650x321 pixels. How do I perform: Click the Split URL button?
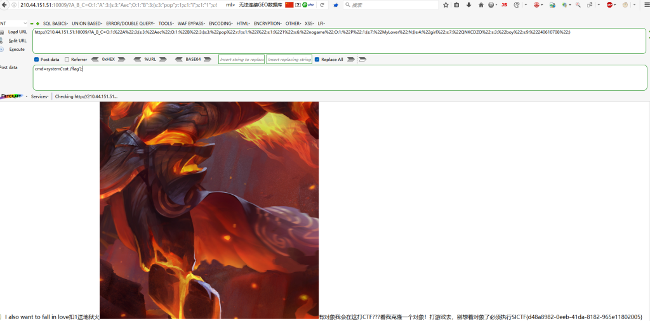click(17, 40)
